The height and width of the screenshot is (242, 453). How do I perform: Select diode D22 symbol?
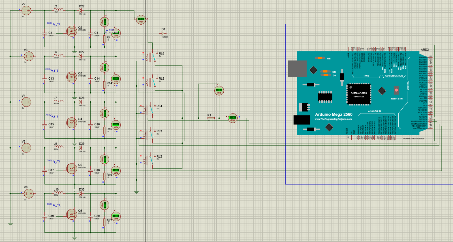80,10
